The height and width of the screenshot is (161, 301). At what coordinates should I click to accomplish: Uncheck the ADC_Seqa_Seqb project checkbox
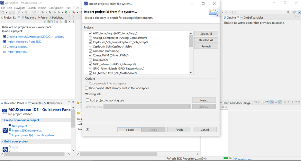90,33
